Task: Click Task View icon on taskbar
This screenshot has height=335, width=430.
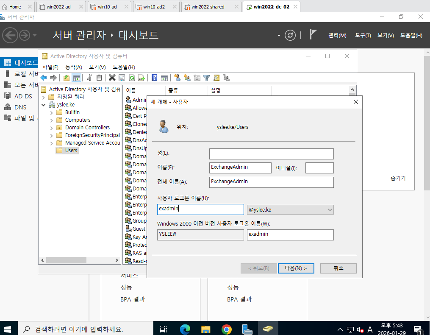Action: [164, 329]
